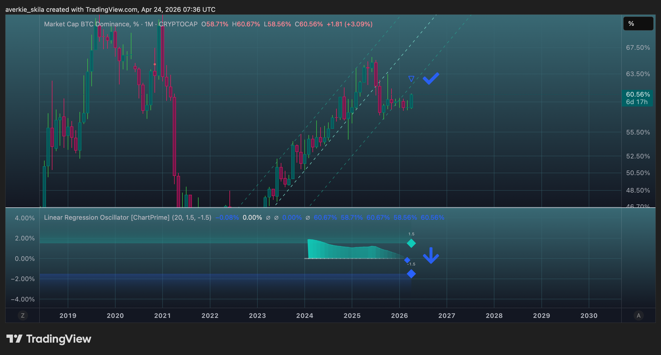Click the averkie_skila header caption text

tap(110, 10)
